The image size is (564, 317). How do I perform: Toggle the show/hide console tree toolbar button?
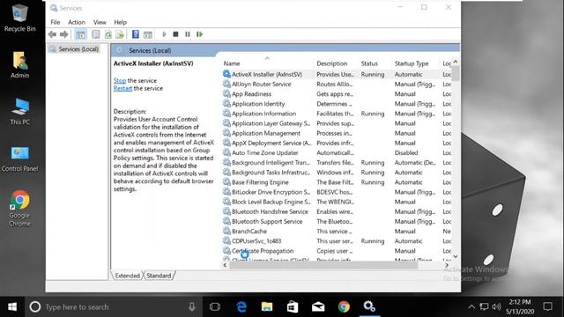pyautogui.click(x=80, y=34)
